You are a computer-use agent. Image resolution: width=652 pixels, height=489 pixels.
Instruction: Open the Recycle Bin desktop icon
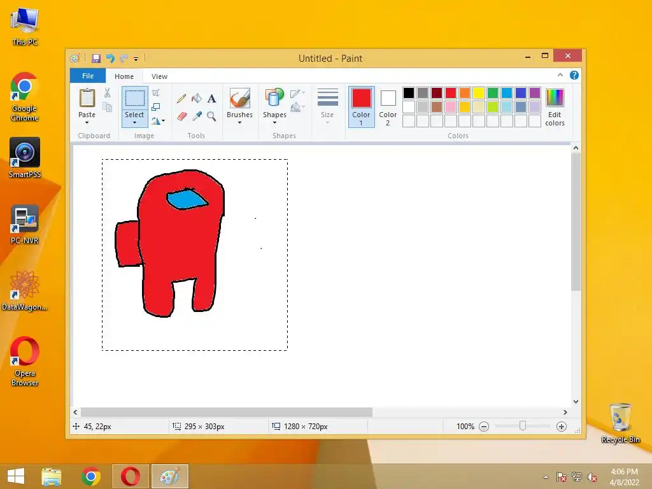[x=620, y=423]
